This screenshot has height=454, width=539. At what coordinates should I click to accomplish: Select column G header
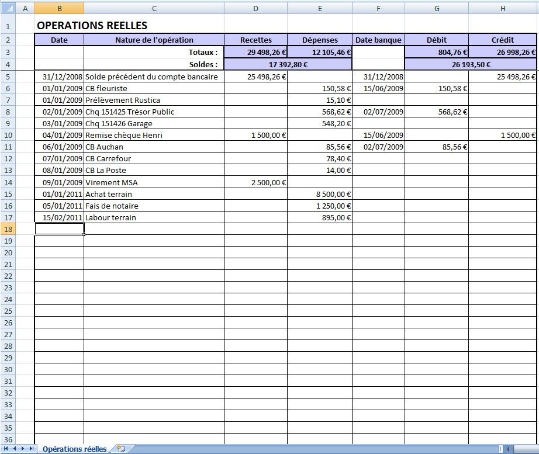(437, 8)
